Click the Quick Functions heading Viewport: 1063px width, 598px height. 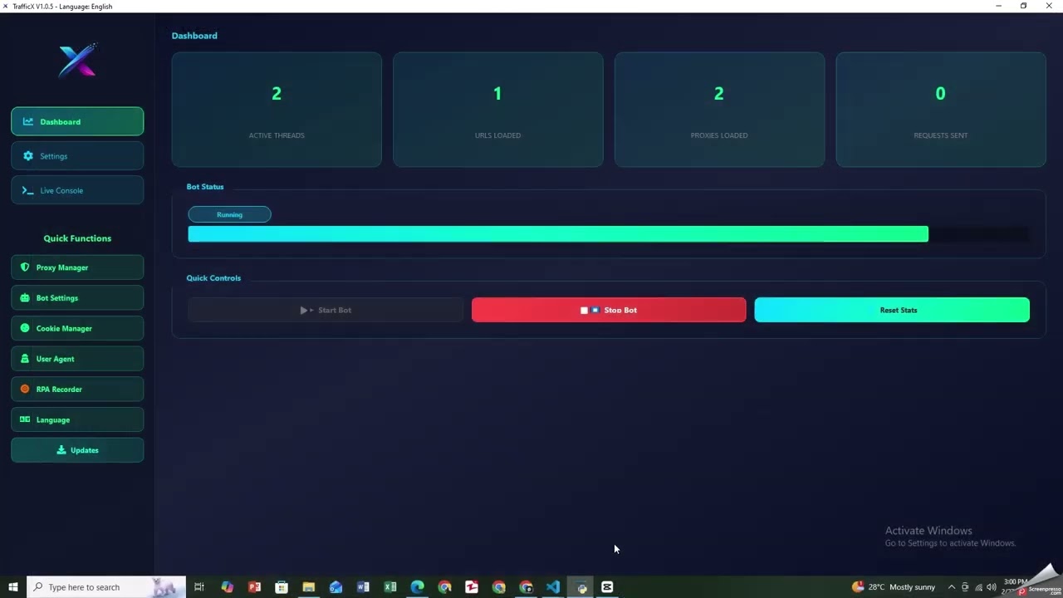click(x=77, y=238)
